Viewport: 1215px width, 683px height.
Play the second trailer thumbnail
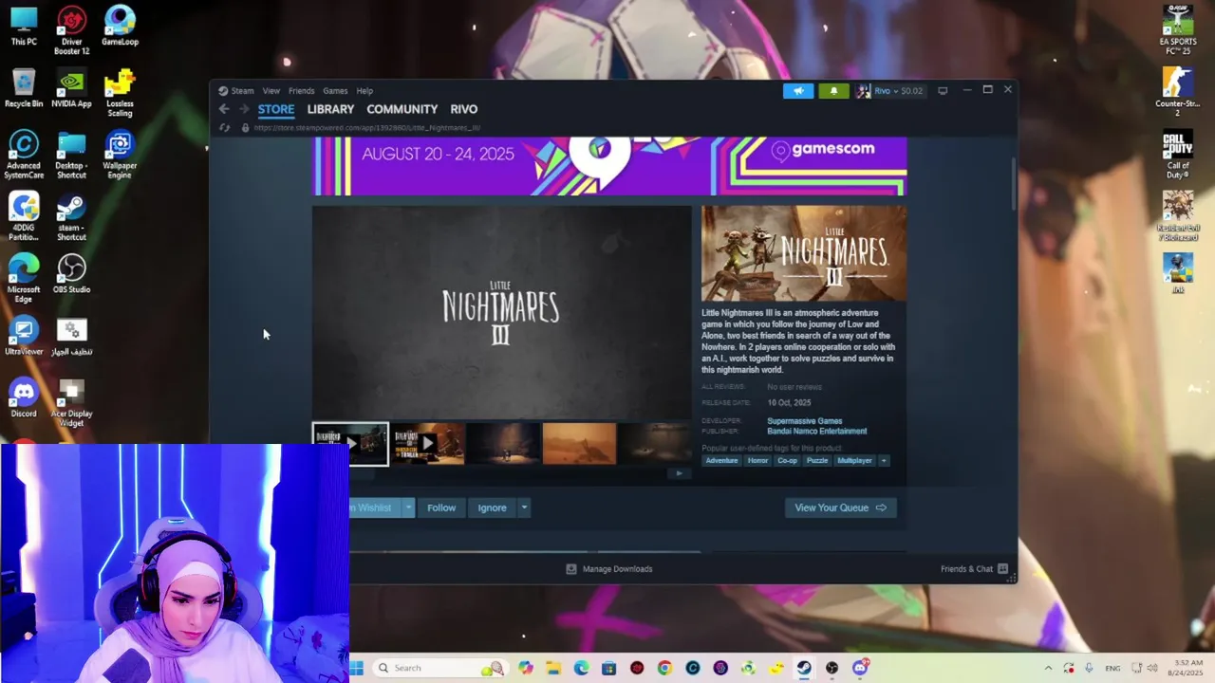(428, 443)
